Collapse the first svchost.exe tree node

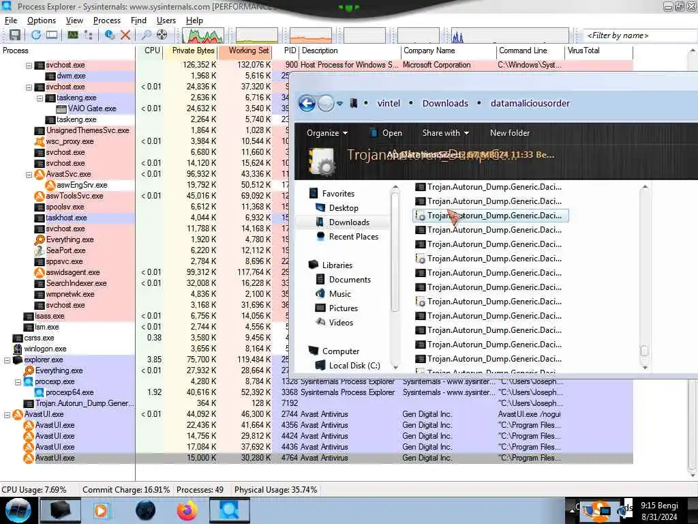(x=29, y=65)
